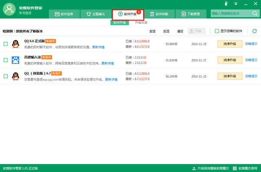Click the green refresh icon
The image size is (261, 172).
[254, 31]
